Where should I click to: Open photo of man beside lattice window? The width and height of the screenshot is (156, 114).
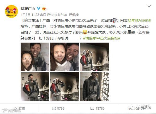click(x=94, y=86)
